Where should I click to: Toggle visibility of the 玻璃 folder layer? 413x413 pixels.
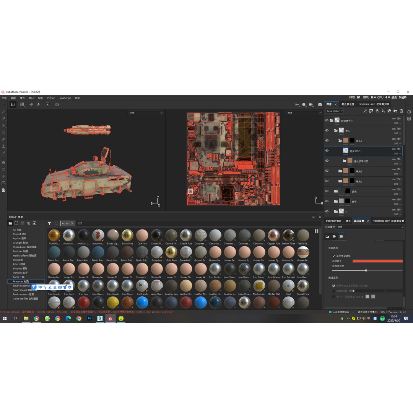[x=327, y=191]
